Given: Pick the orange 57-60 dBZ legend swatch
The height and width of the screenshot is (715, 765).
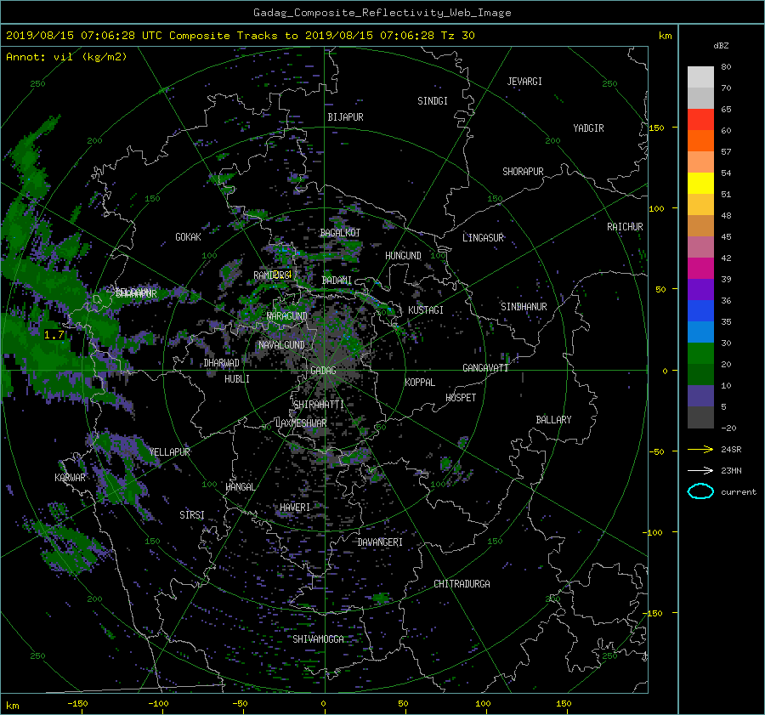Looking at the screenshot, I should pyautogui.click(x=700, y=140).
